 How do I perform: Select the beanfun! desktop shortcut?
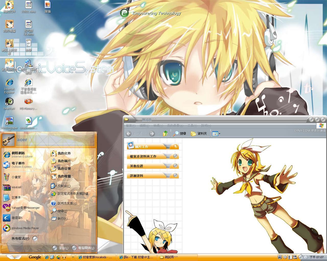[x=9, y=104]
